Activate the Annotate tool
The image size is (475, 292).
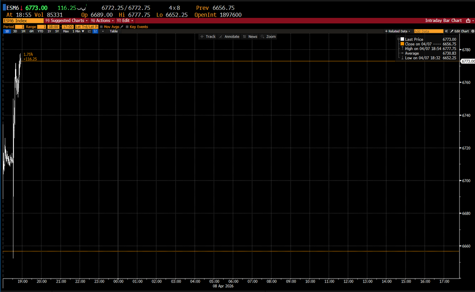(x=229, y=36)
